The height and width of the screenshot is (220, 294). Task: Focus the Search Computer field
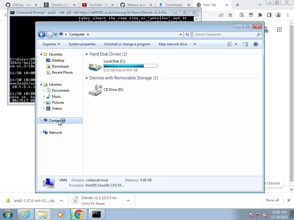pyautogui.click(x=225, y=34)
